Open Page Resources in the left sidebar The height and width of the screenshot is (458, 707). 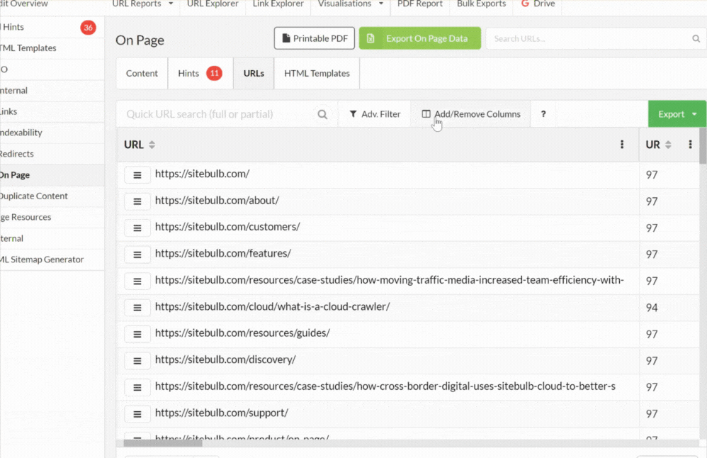52,217
